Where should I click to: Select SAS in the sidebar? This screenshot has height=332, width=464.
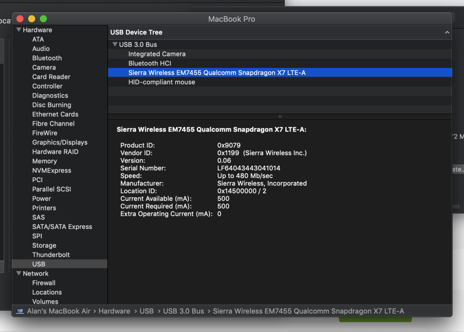click(x=39, y=217)
